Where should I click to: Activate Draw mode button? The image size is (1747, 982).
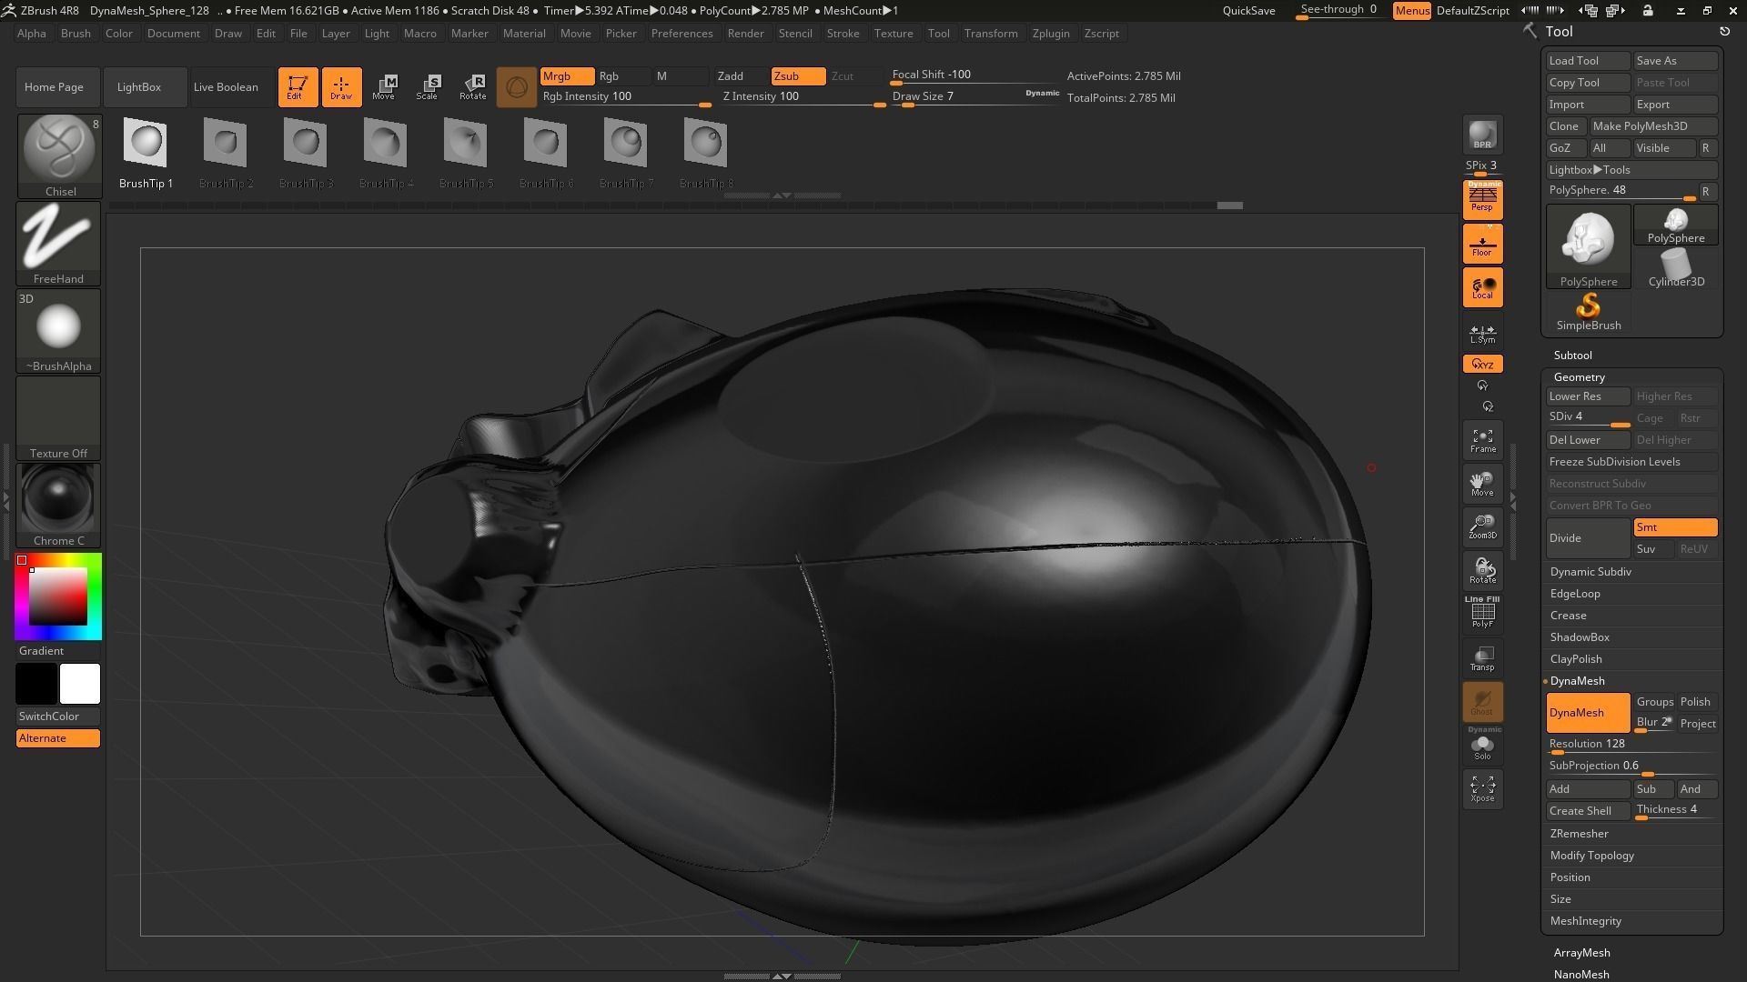pyautogui.click(x=341, y=87)
